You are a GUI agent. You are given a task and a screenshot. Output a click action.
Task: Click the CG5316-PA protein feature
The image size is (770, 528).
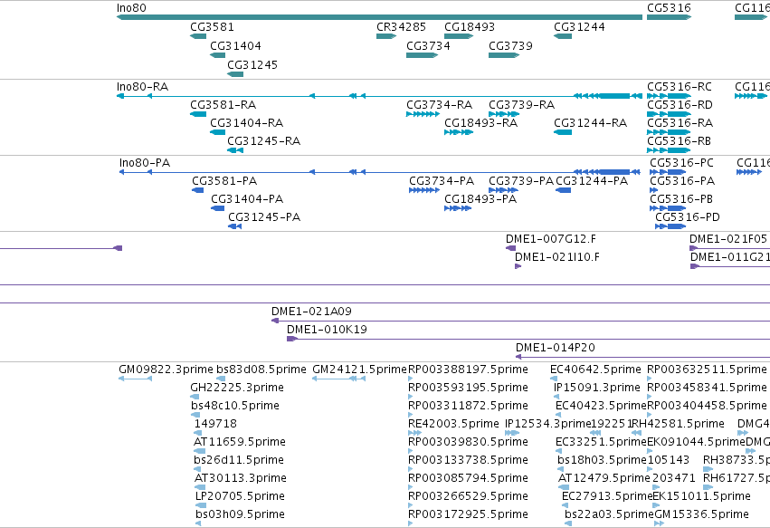(653, 190)
